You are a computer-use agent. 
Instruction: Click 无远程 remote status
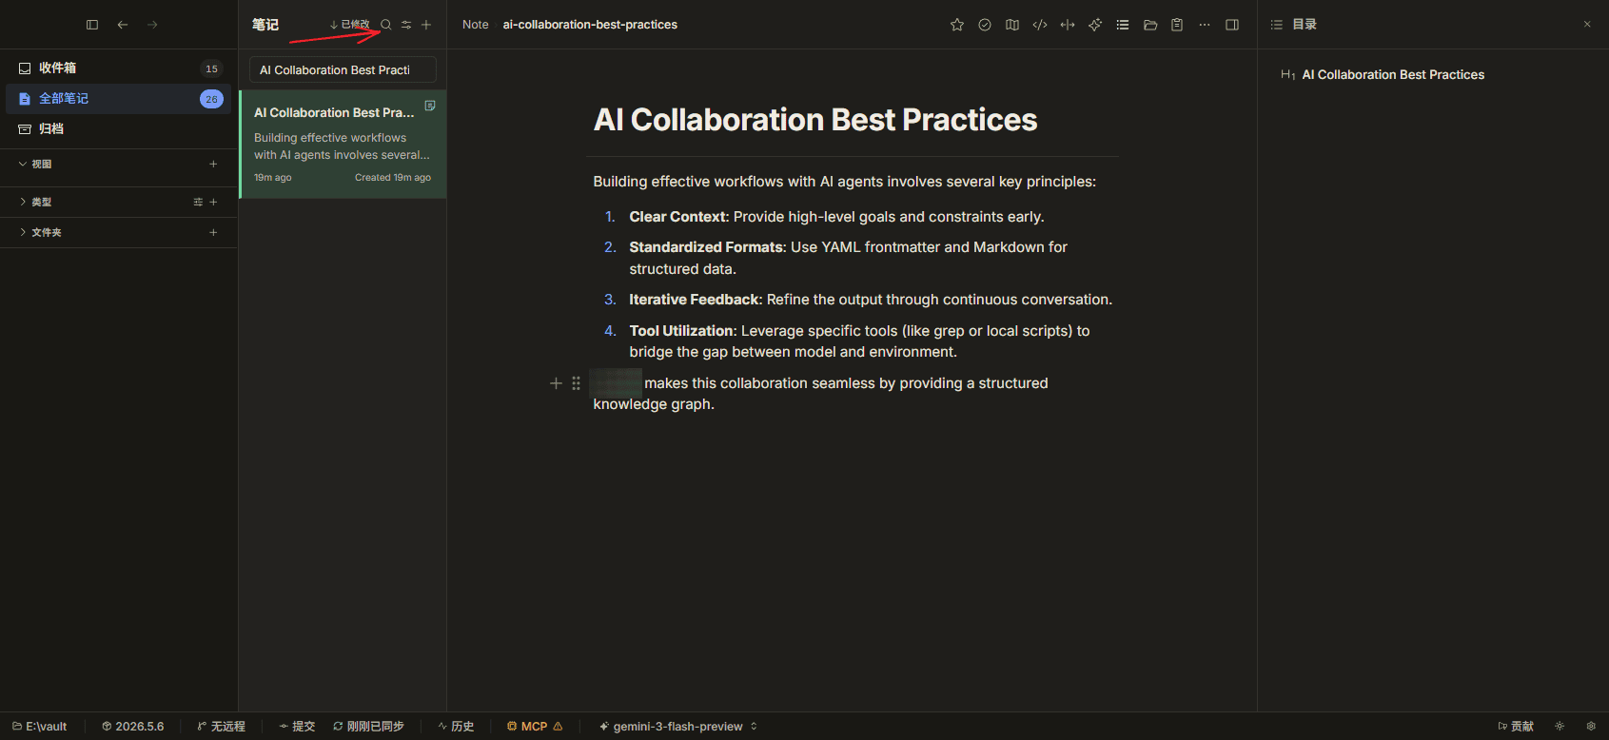(x=221, y=726)
